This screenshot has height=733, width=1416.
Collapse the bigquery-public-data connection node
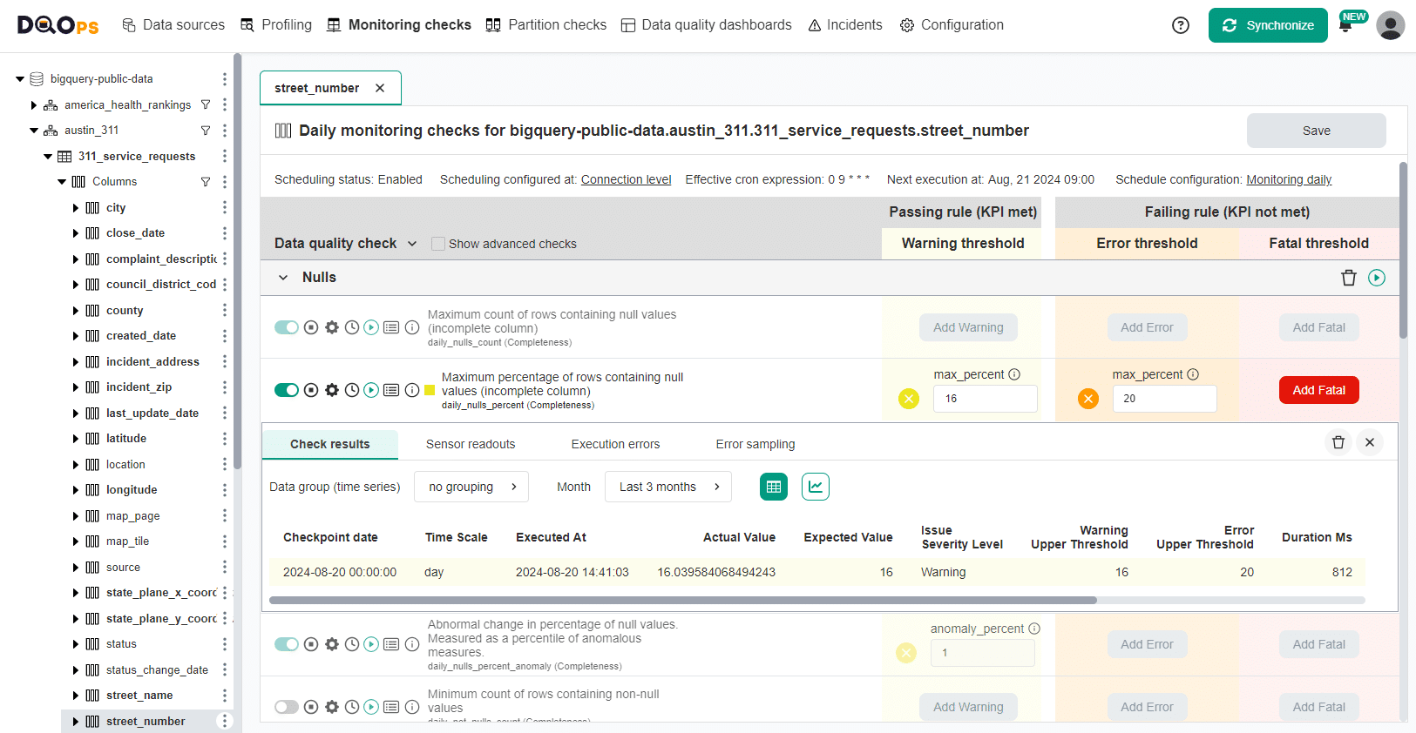click(x=20, y=79)
